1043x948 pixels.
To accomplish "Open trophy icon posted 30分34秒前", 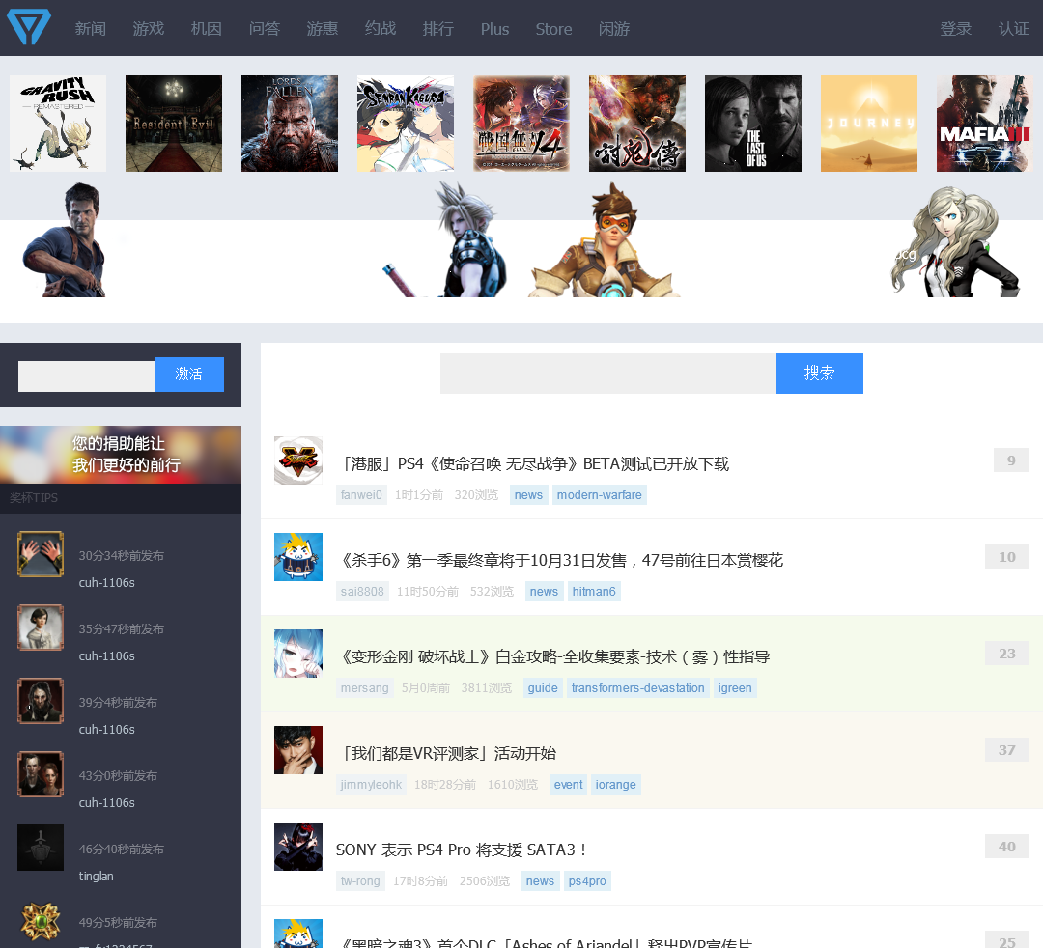I will [41, 554].
